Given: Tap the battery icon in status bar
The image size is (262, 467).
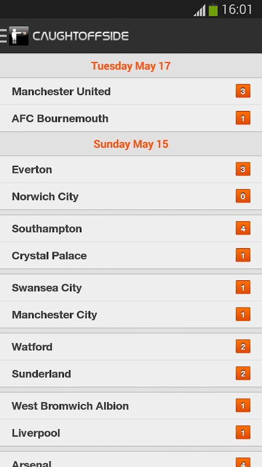Looking at the screenshot, I should pos(213,10).
